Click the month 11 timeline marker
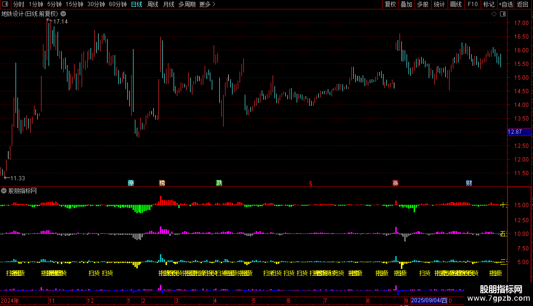The image size is (533, 306). (52, 300)
